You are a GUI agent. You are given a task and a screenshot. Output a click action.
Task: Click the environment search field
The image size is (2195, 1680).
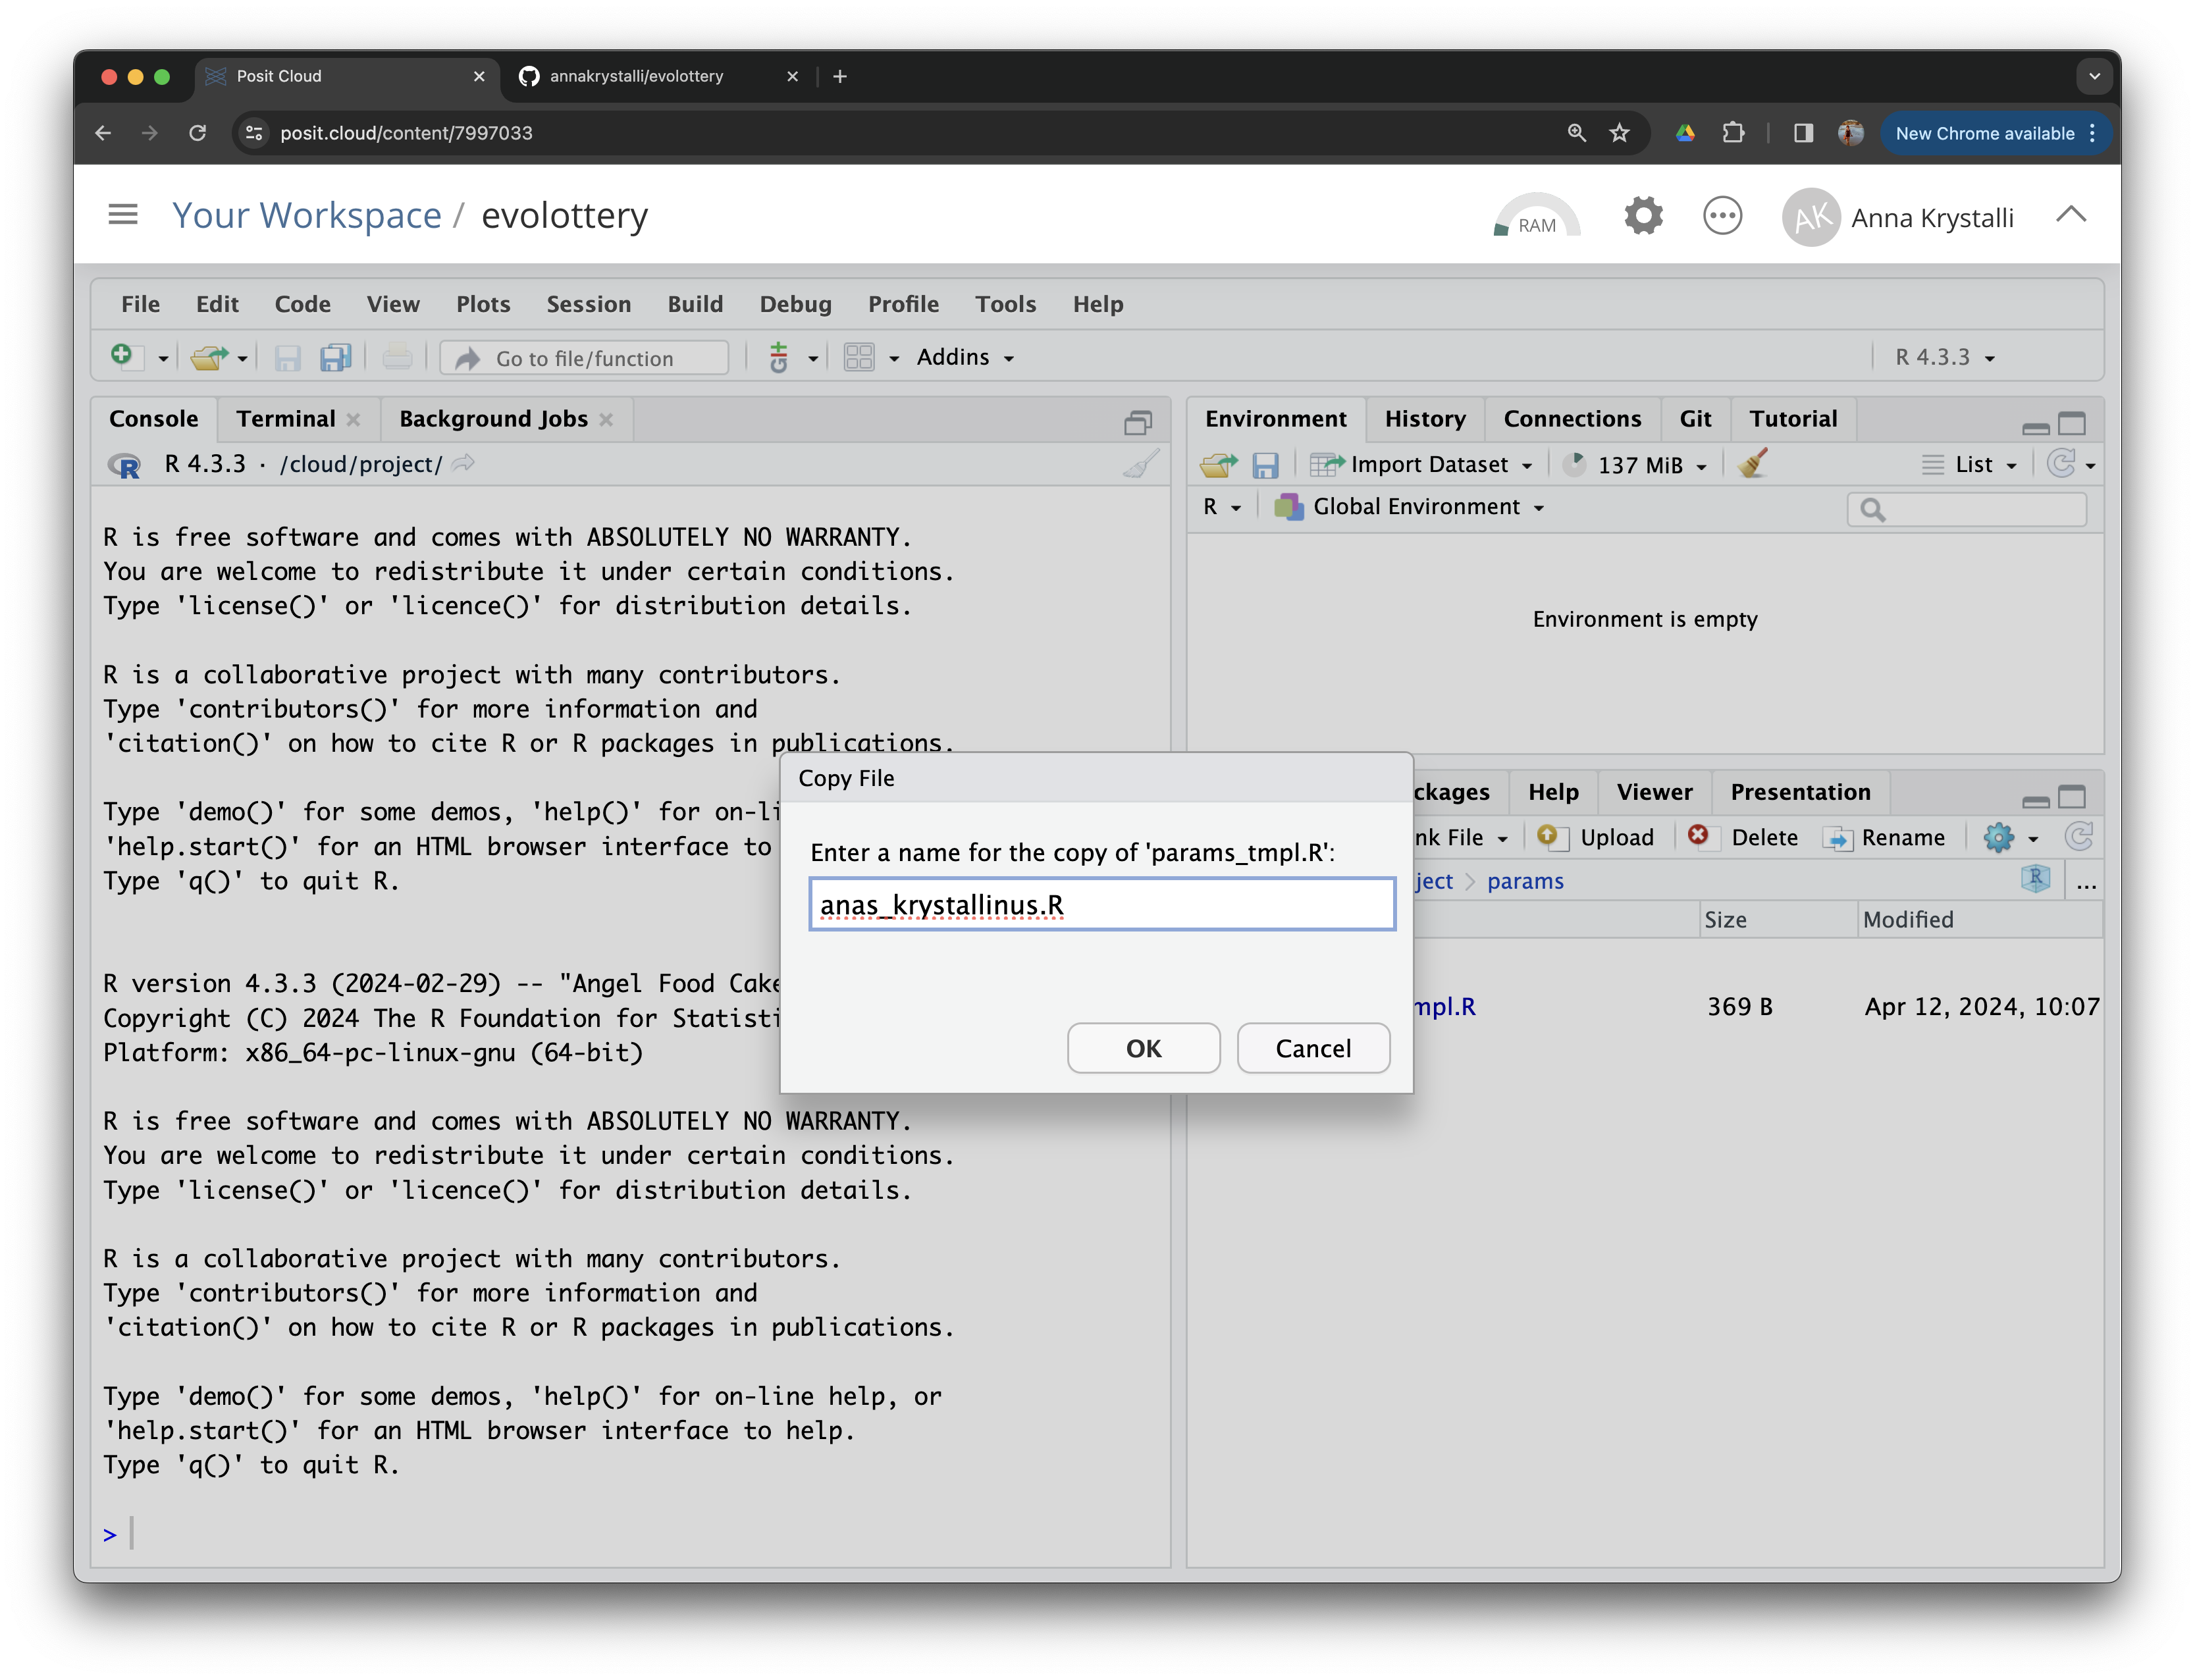[x=1966, y=510]
